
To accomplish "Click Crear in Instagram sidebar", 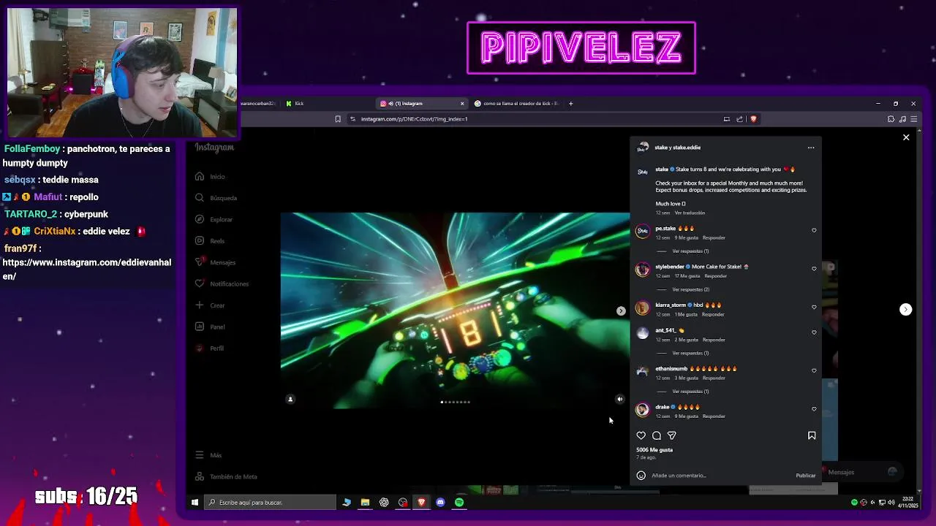I will 210,305.
